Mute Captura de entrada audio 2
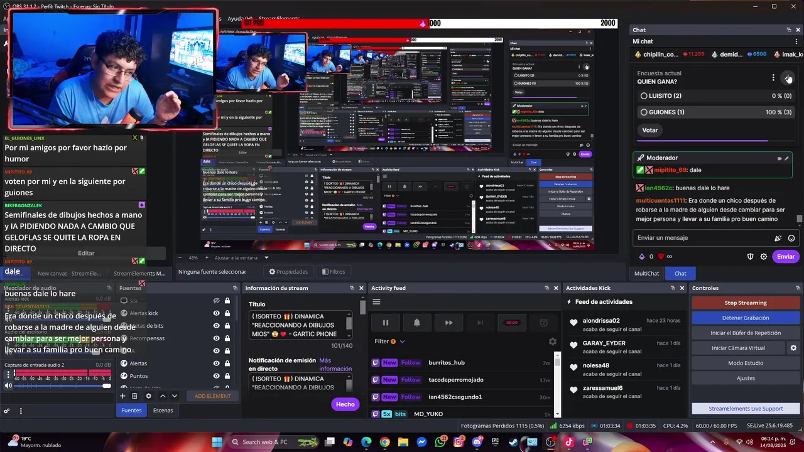This screenshot has width=804, height=452. coord(8,385)
